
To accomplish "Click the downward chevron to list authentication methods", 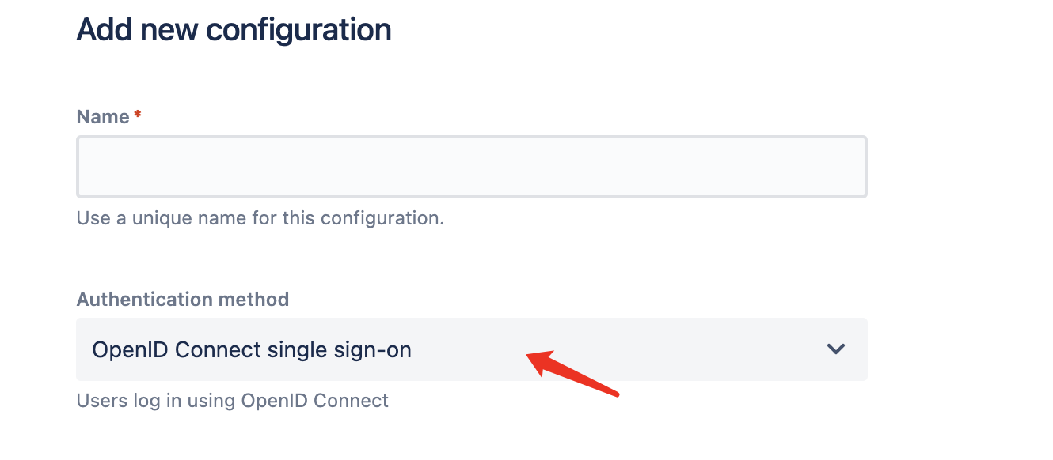I will pos(836,349).
